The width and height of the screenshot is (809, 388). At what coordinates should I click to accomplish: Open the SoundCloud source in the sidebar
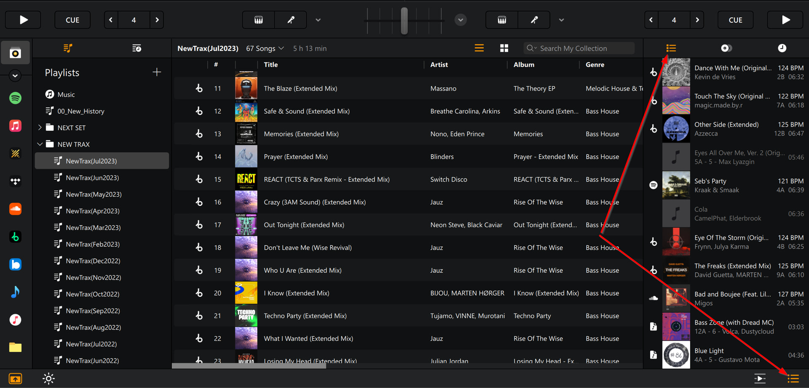16,209
